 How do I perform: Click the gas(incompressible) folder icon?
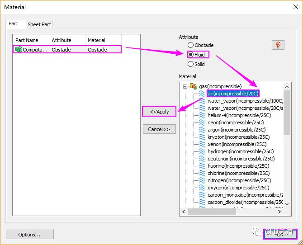[193, 86]
